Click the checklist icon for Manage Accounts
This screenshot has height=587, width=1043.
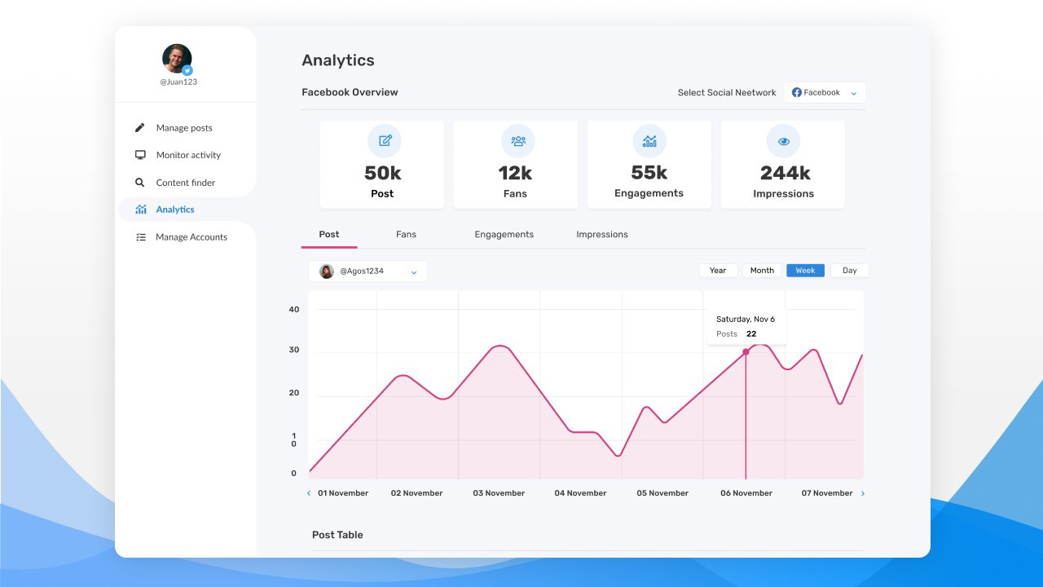140,237
